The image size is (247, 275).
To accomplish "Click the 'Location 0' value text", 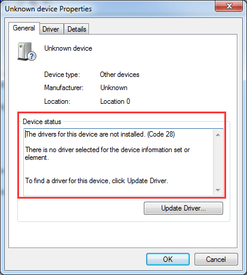I will [x=115, y=101].
